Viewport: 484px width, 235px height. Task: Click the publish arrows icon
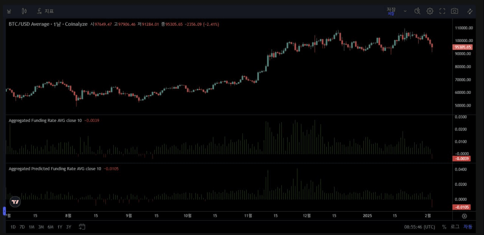point(470,11)
